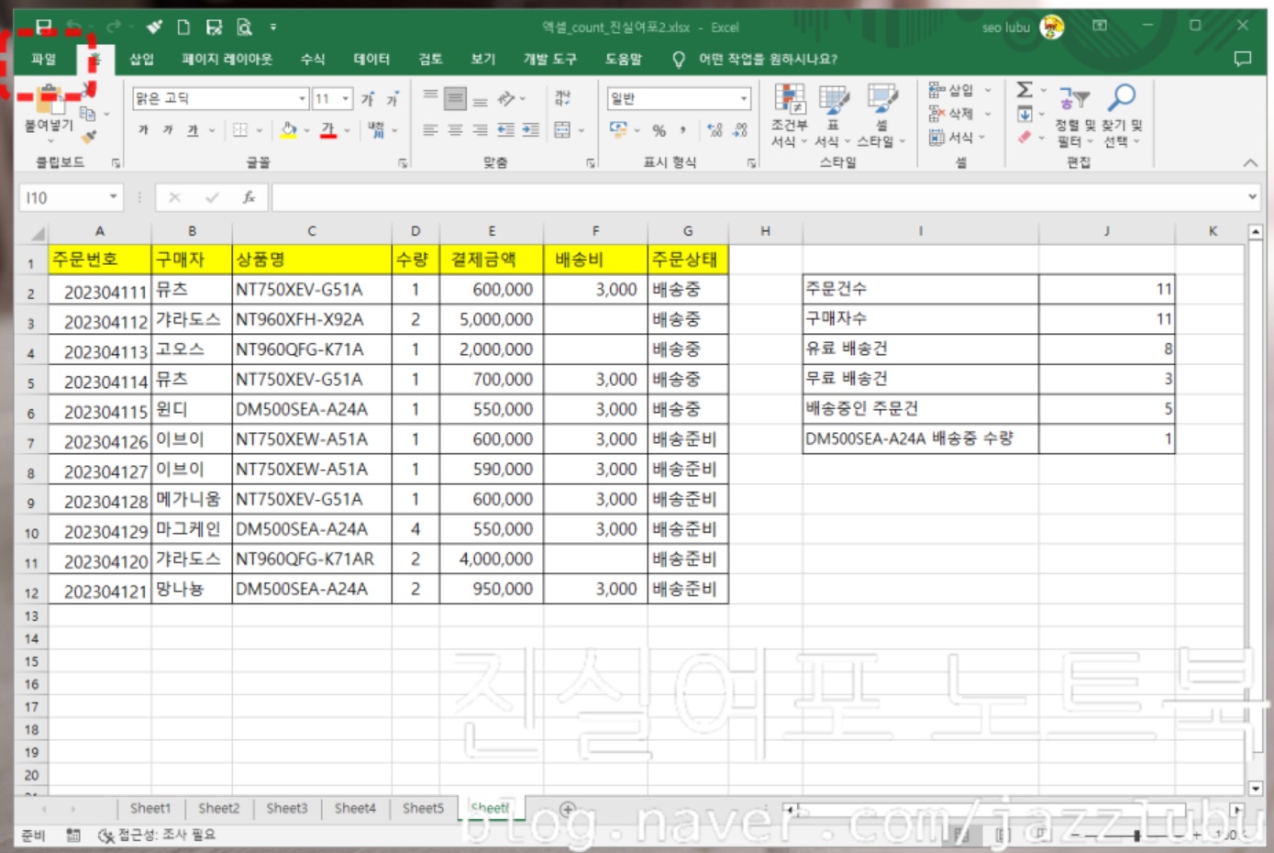Screen dimensions: 1274x853
Task: Open the touch/mouse mode broom icon in quick access
Action: point(154,27)
